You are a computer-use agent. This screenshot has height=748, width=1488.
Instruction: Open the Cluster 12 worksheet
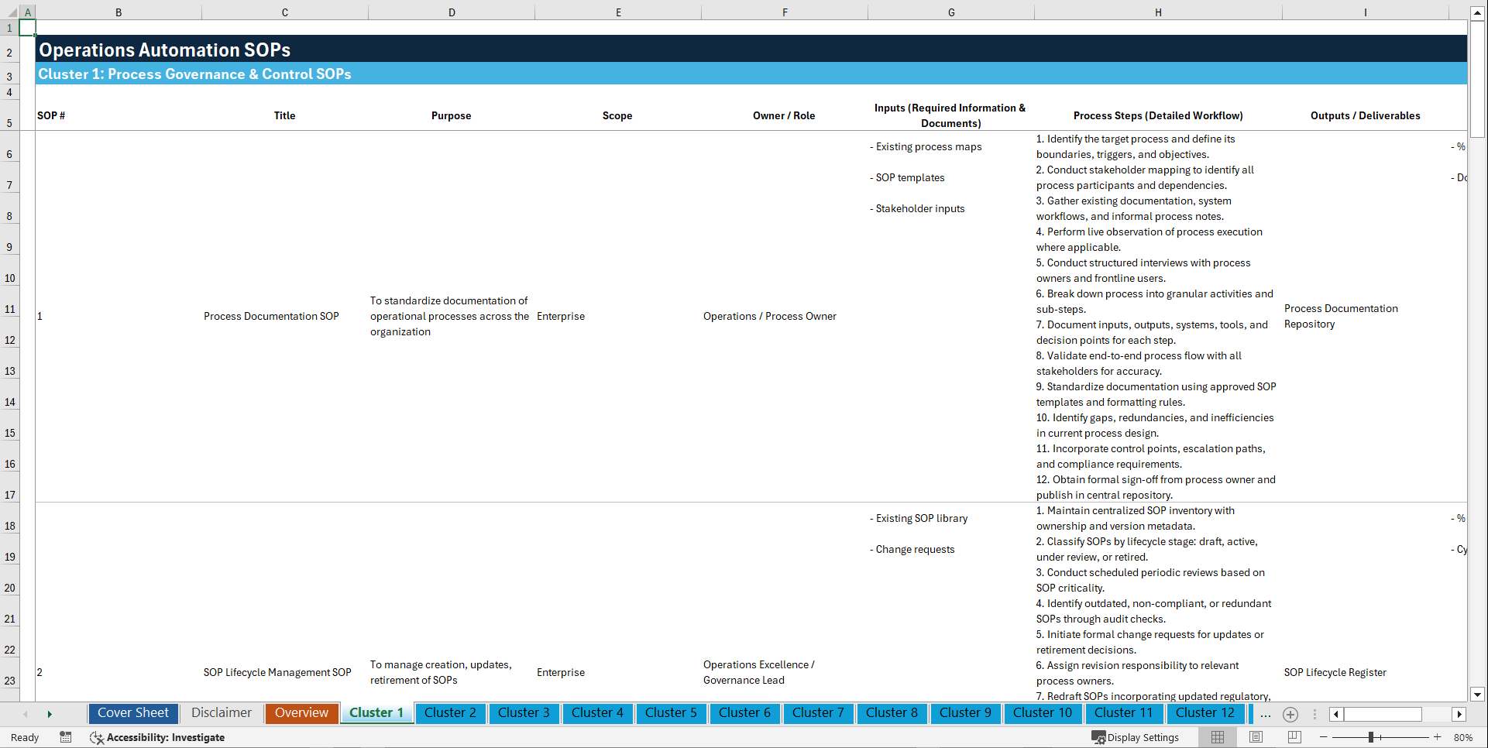[x=1205, y=713]
